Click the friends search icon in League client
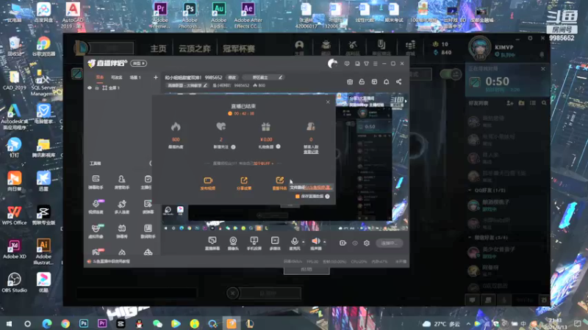 point(544,103)
